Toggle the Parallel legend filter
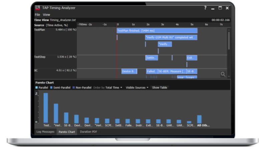The image size is (267, 150). pos(42,88)
